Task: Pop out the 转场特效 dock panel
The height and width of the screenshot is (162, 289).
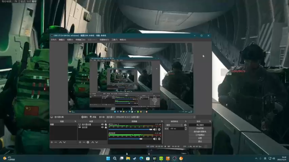Action: coord(186,121)
